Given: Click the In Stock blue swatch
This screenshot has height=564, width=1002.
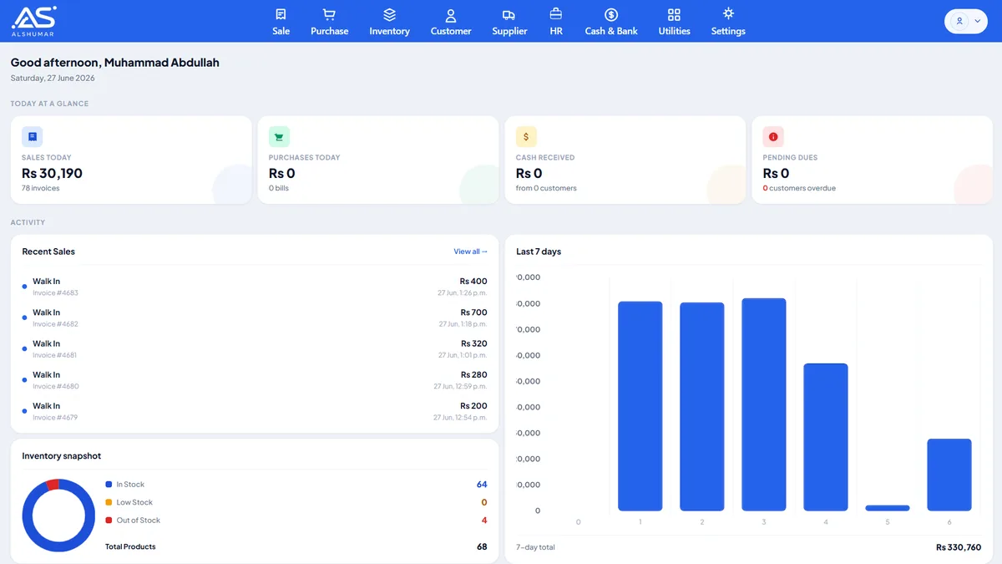Looking at the screenshot, I should coord(109,485).
